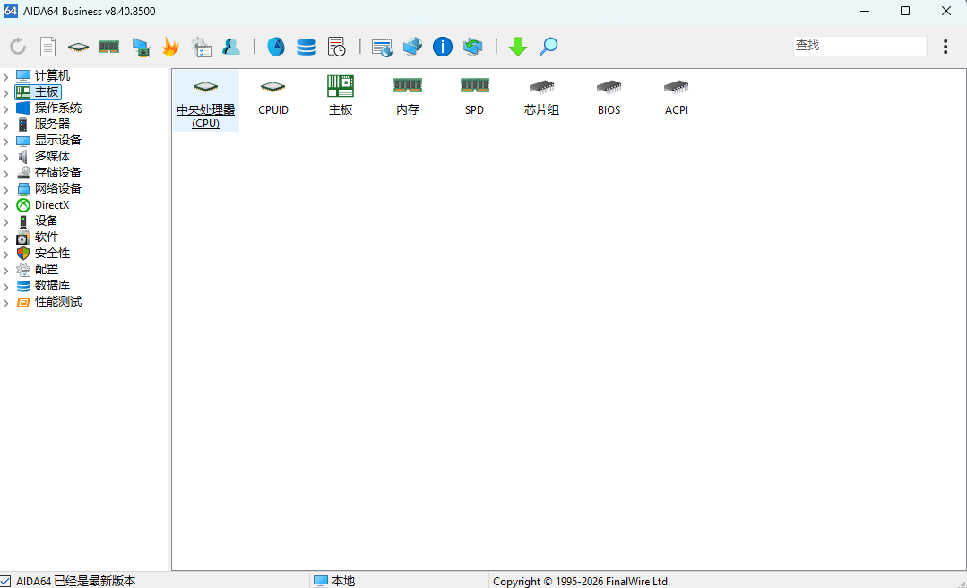Click the monitors with green arrow icon

pos(473,47)
